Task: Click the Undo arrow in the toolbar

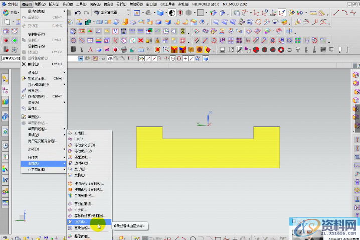Action: pyautogui.click(x=78, y=13)
